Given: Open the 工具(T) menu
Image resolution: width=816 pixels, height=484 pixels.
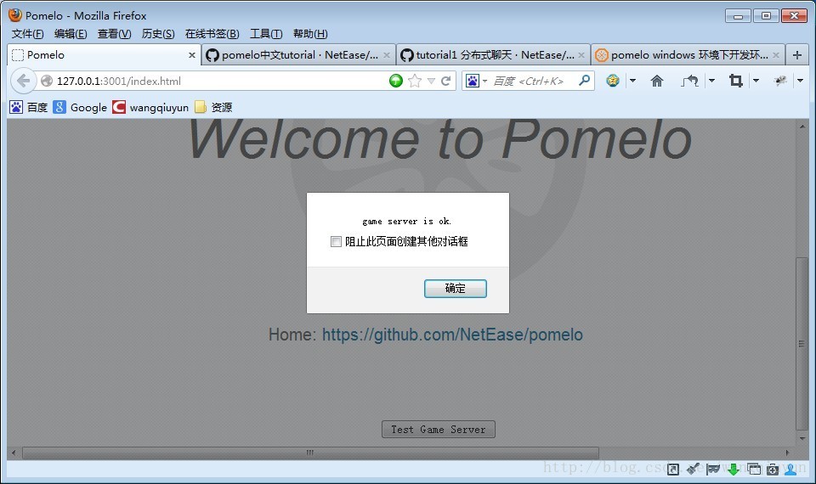Looking at the screenshot, I should pos(266,34).
